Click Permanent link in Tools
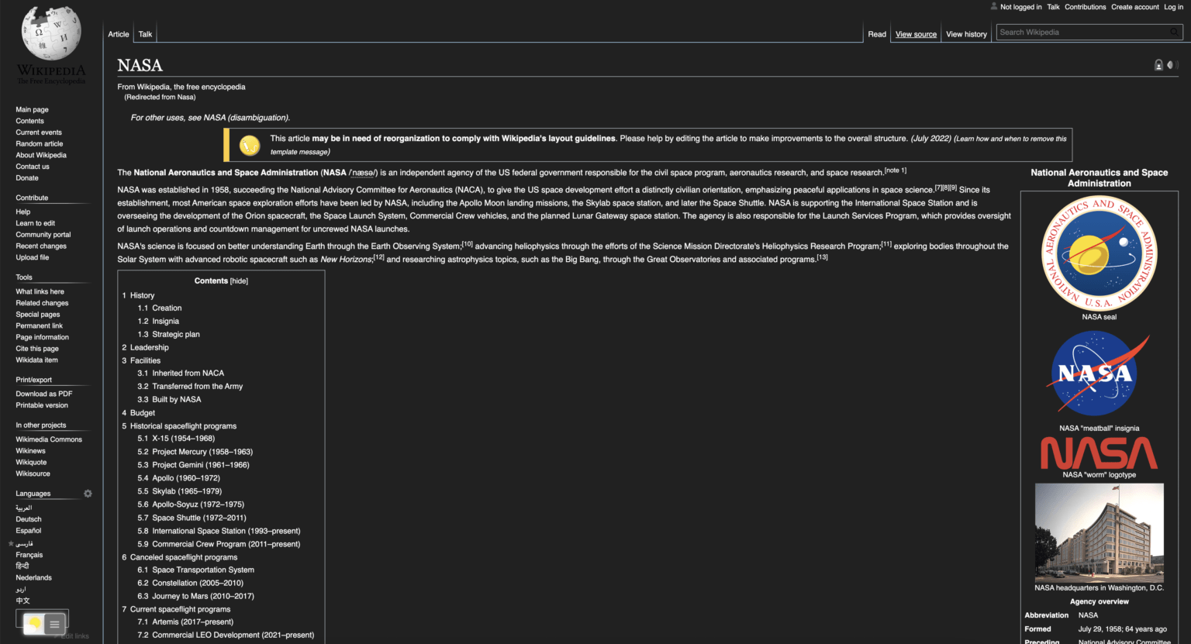The image size is (1191, 644). click(x=39, y=326)
